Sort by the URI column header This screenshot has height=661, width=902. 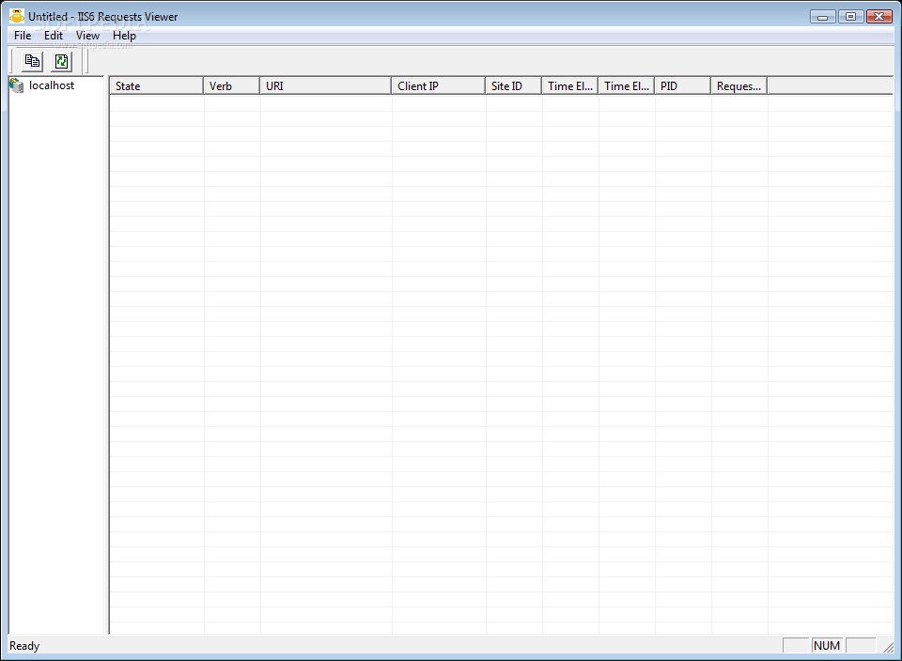coord(326,86)
